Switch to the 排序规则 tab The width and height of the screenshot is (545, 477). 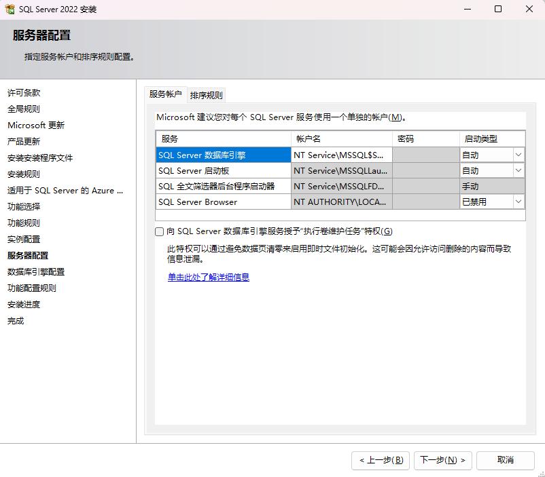pos(206,95)
